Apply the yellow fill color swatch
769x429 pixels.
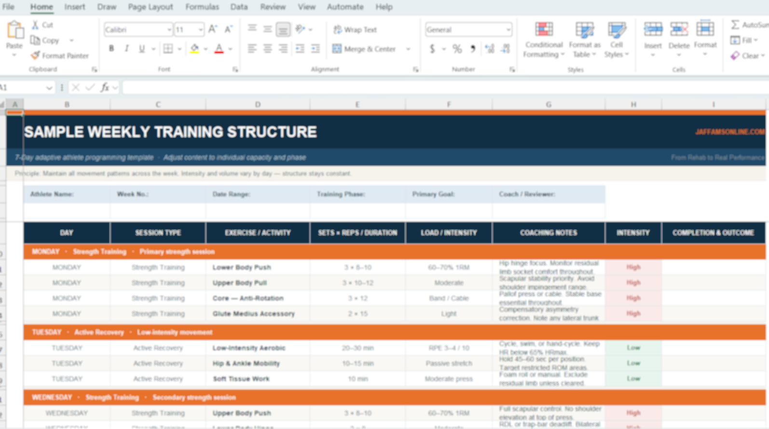tap(194, 49)
